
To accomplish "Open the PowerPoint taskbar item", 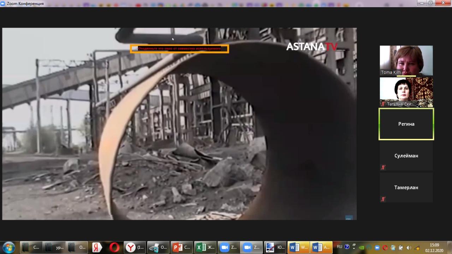I will point(182,247).
